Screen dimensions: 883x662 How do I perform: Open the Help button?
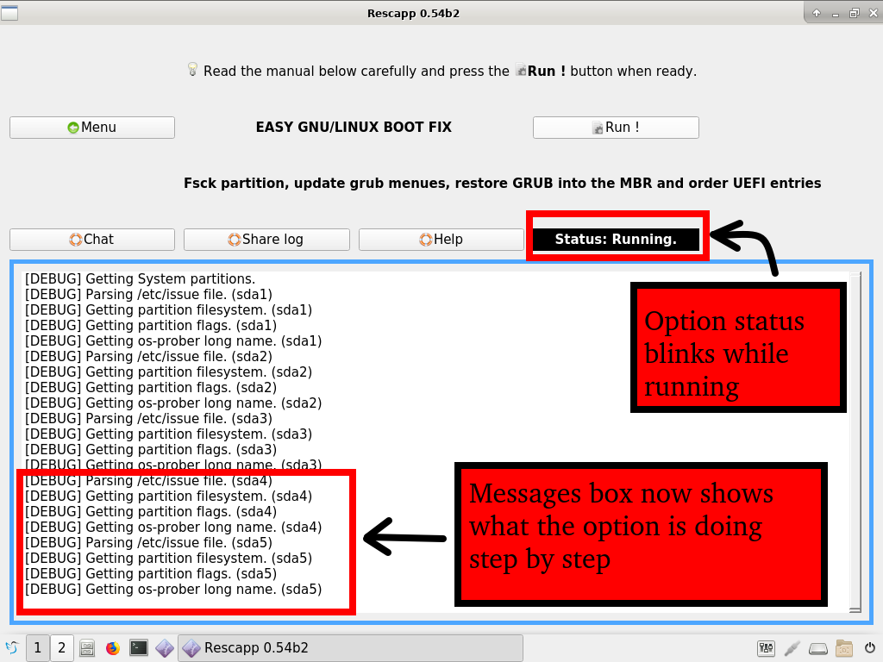click(441, 240)
